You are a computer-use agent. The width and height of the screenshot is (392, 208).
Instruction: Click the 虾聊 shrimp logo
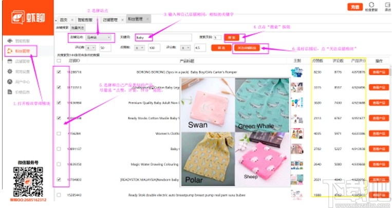click(x=28, y=17)
